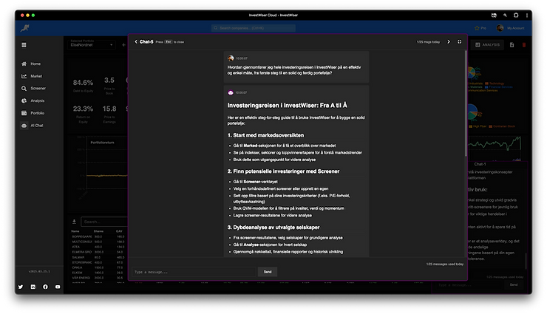The height and width of the screenshot is (314, 547).
Task: Select the ELKEM holdings row
Action: 99,273
